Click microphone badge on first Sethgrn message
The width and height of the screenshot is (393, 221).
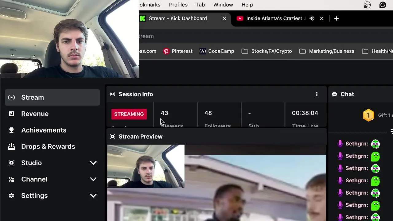(x=340, y=144)
